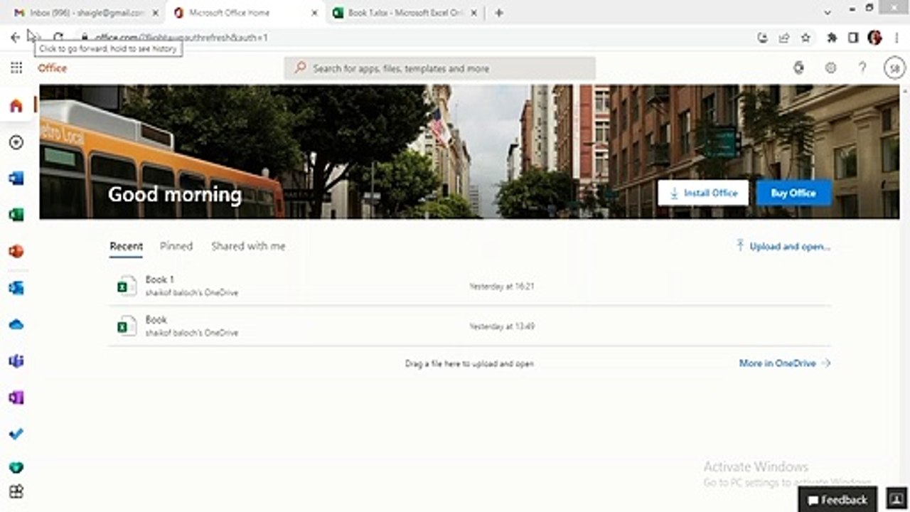910x512 pixels.
Task: Click the help question mark icon
Action: [862, 68]
